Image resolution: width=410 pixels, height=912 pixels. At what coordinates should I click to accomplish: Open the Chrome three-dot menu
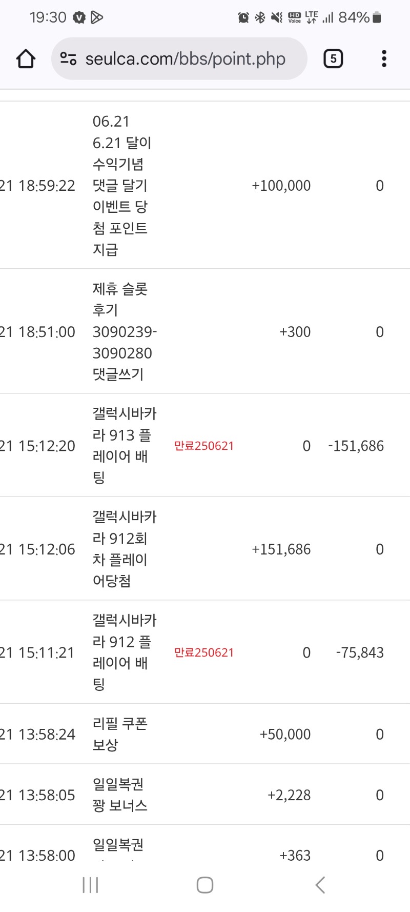pyautogui.click(x=384, y=59)
